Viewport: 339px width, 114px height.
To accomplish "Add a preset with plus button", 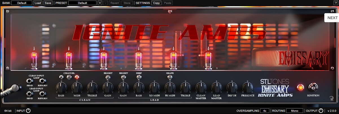I will 100,3.
